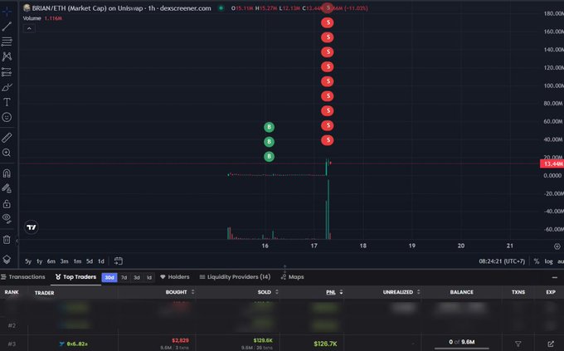Viewport: 564px width, 351px height.
Task: Click the Volume 1.116M indicator label
Action: [42, 18]
